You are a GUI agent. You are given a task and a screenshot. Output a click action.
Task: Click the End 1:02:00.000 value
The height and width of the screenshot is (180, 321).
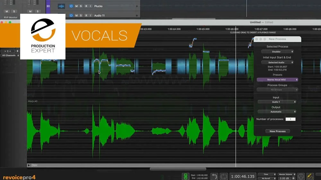click(x=202, y=178)
